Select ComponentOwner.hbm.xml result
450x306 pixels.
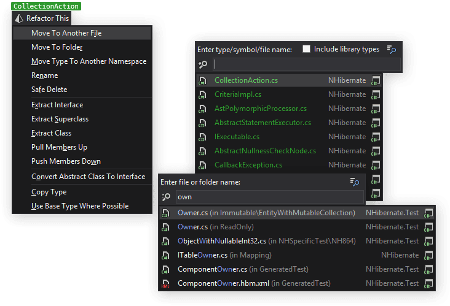(x=297, y=283)
